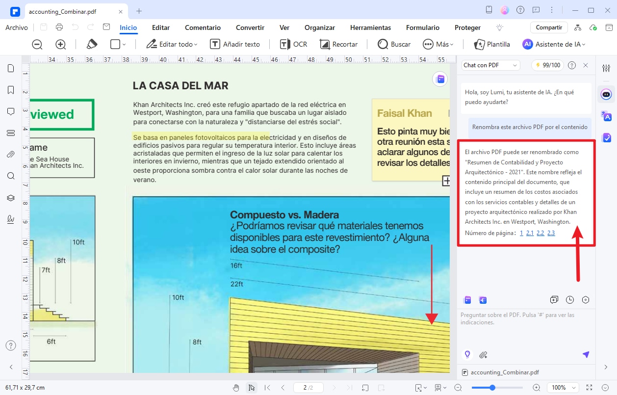Open the circled chevron menu at status bar end
Image resolution: width=617 pixels, height=395 pixels.
point(605,388)
